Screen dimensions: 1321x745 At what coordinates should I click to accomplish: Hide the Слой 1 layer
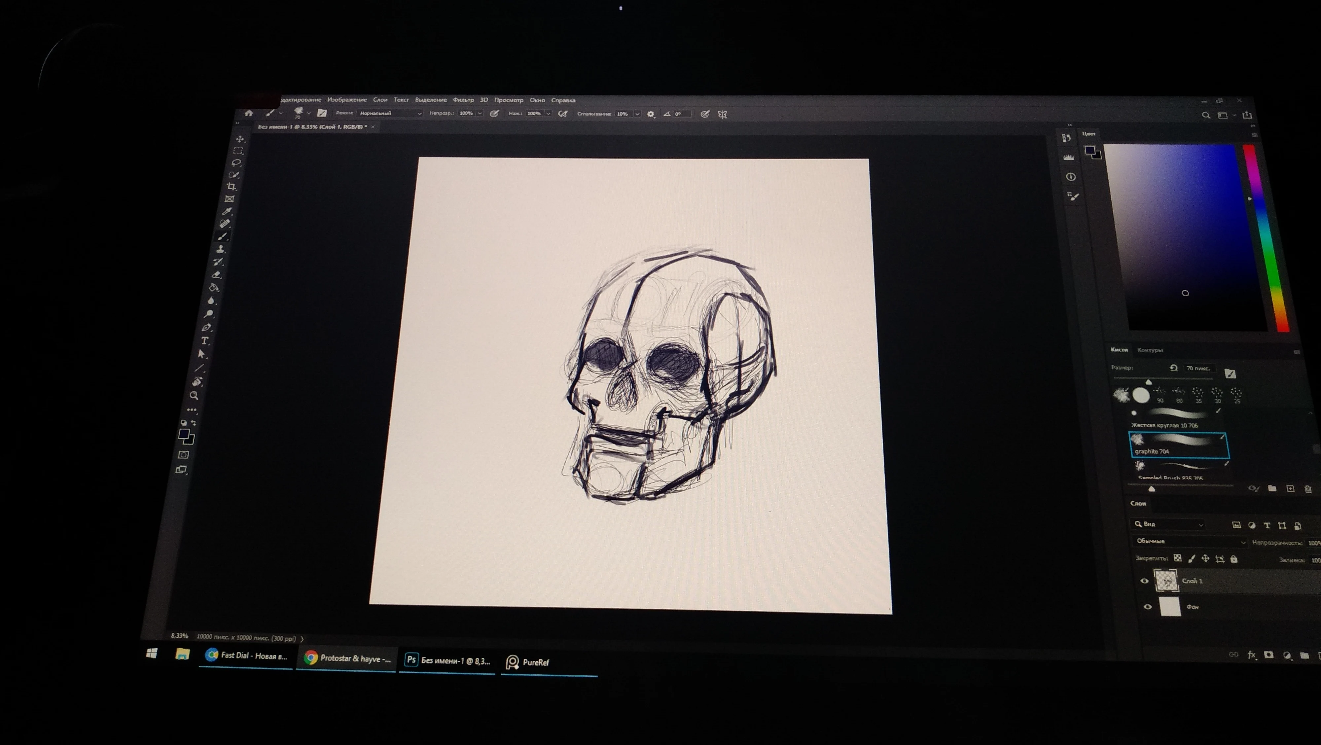(1144, 581)
